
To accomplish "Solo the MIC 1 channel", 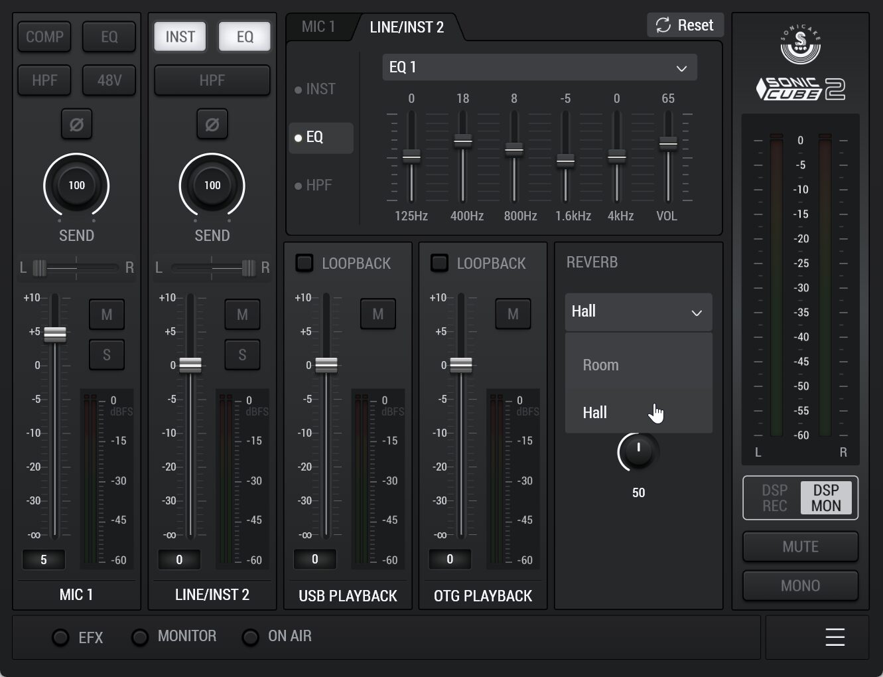I will tap(107, 355).
